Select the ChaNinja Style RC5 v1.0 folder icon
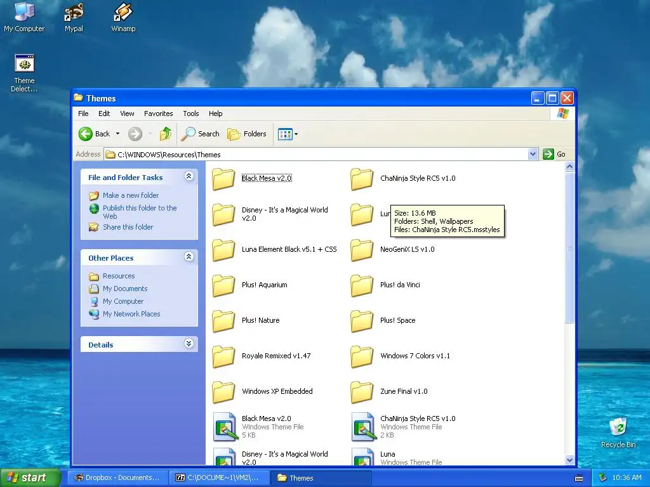The image size is (650, 487). click(362, 179)
